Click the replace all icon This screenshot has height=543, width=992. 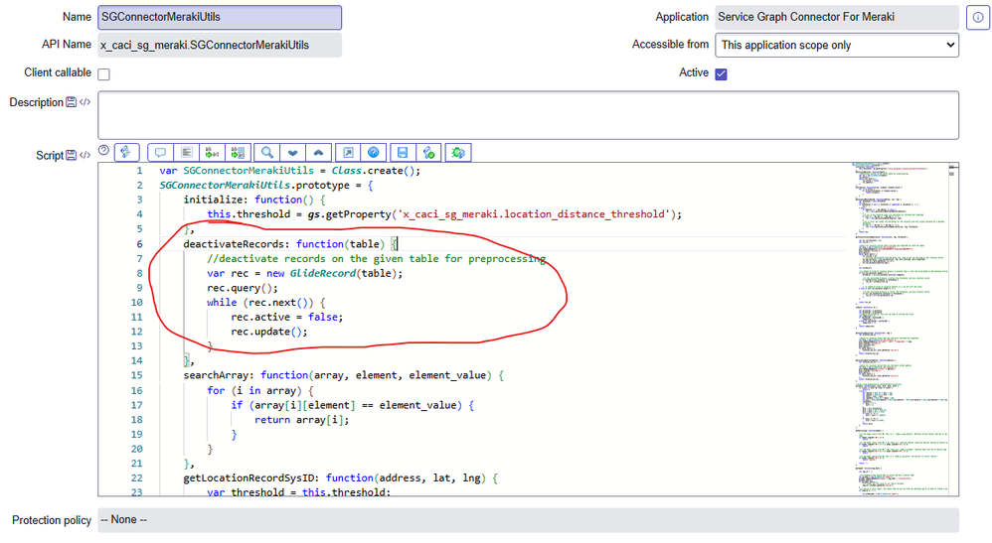tap(238, 152)
